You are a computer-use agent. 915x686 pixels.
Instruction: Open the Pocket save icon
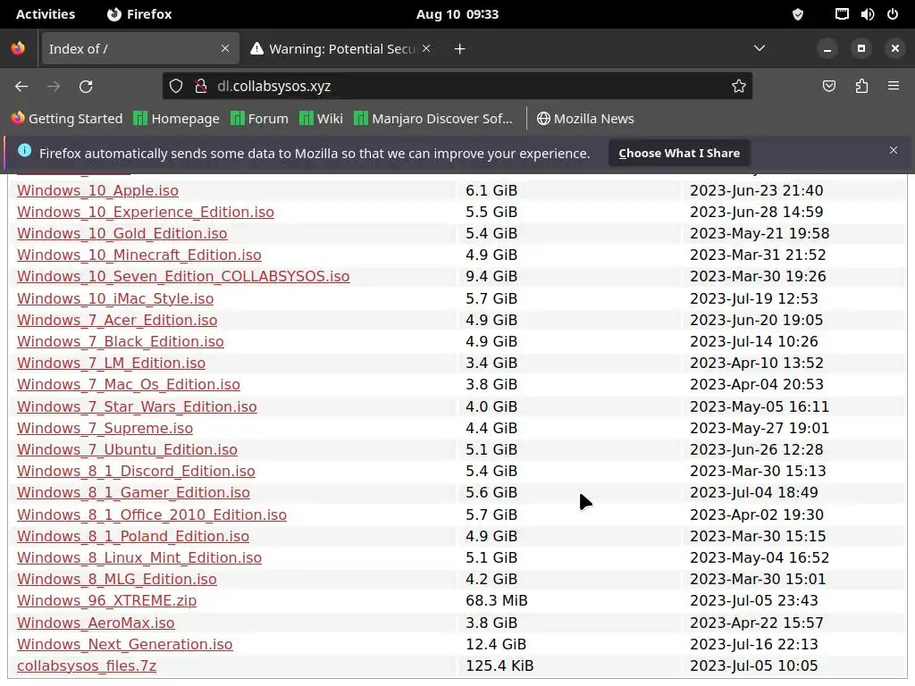[x=828, y=87]
